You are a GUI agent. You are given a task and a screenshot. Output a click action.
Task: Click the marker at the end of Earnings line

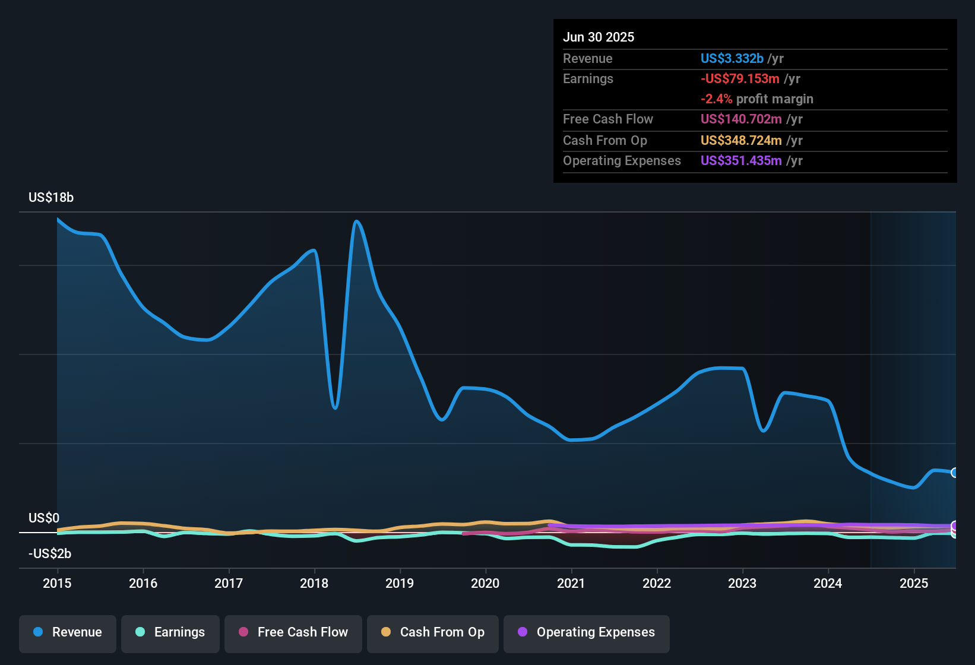click(x=954, y=535)
